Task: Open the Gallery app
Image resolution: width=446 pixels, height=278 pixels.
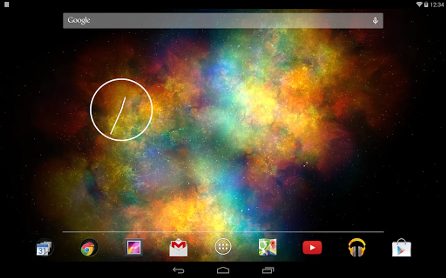Action: click(134, 247)
